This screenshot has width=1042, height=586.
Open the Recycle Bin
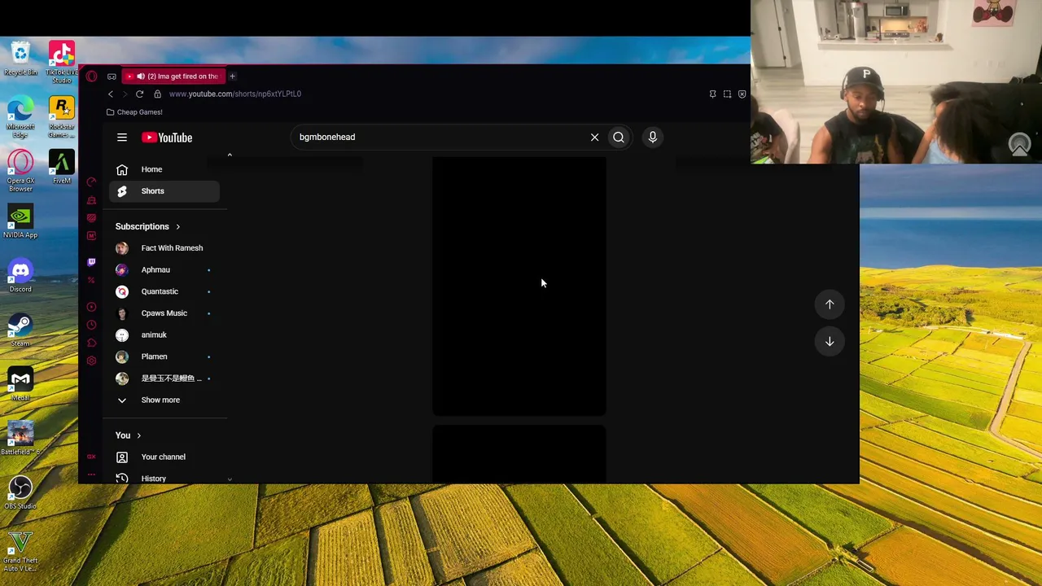pyautogui.click(x=20, y=59)
